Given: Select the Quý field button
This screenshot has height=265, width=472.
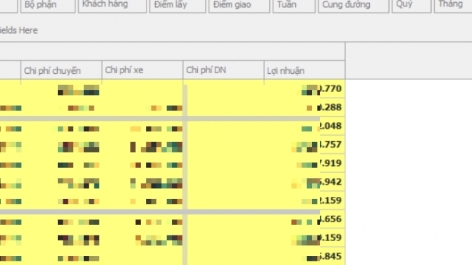Looking at the screenshot, I should click(x=411, y=6).
